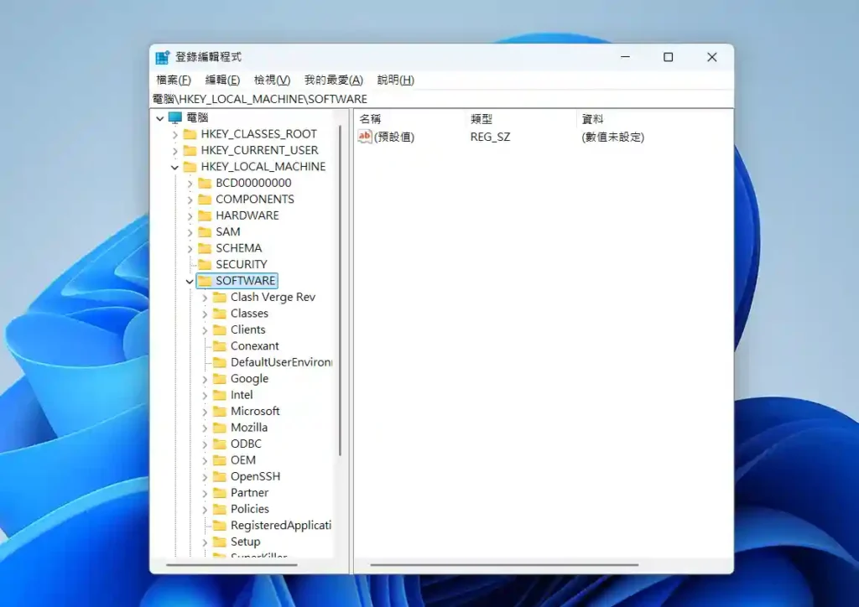Click the 電腦 computer icon in tree
Image resolution: width=859 pixels, height=607 pixels.
[174, 117]
